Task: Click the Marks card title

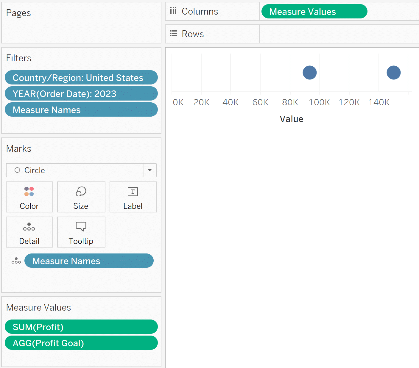Action: coord(19,148)
